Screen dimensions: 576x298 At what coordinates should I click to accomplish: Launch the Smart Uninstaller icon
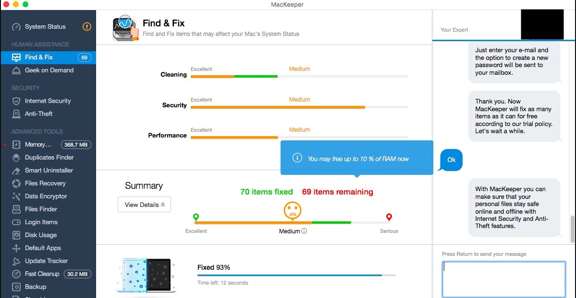[x=16, y=171]
